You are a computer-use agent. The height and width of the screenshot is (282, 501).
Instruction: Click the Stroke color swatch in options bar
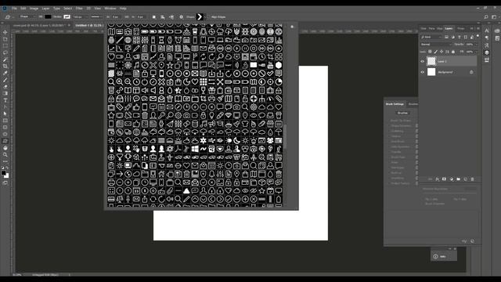point(67,16)
